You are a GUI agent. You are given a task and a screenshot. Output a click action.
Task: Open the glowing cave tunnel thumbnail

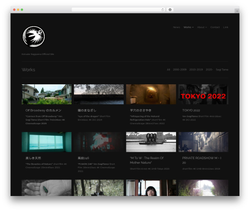tap(151, 94)
